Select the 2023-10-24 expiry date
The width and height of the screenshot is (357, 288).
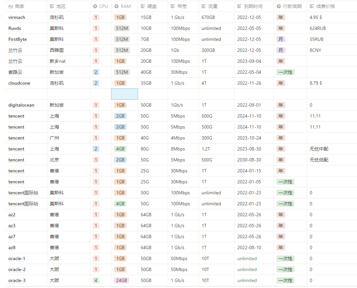[254, 138]
